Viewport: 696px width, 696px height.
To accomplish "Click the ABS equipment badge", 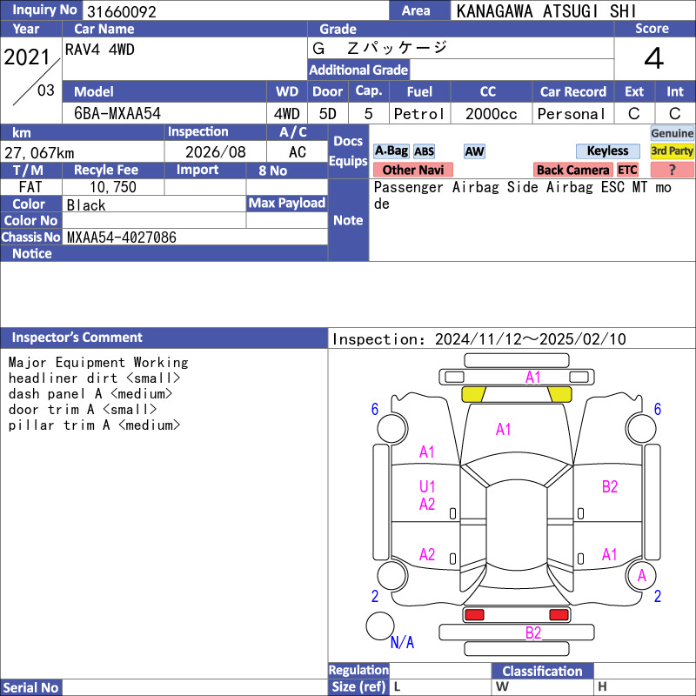I will tap(424, 151).
